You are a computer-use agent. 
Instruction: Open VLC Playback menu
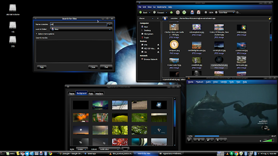click(x=199, y=82)
